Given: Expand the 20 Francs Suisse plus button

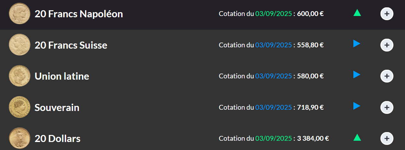Looking at the screenshot, I should 387,45.
